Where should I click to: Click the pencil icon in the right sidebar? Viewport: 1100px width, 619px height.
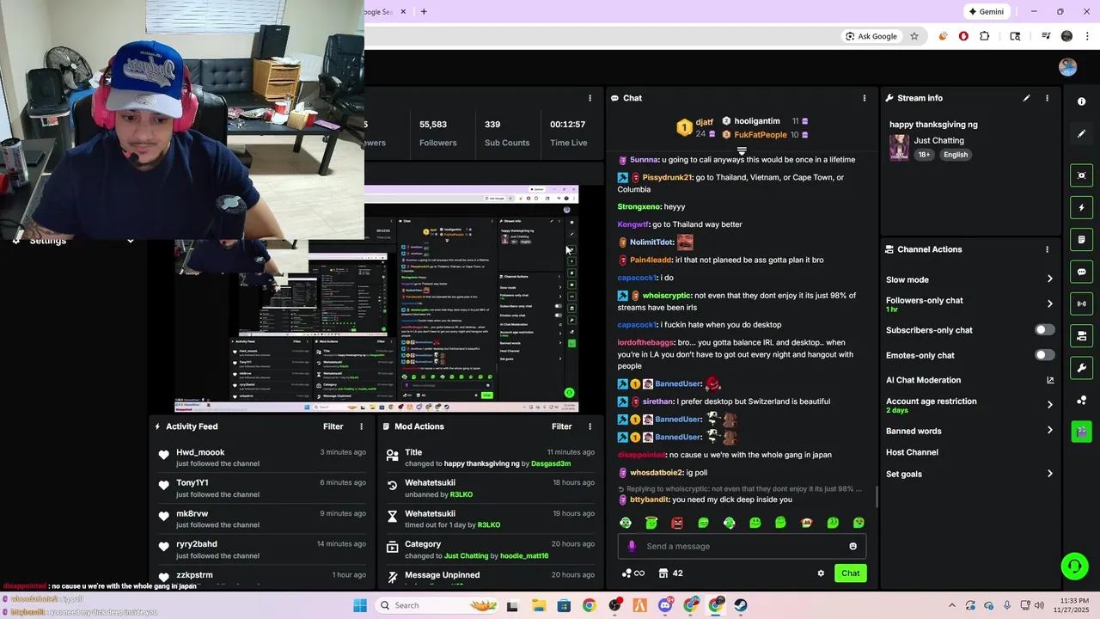[1081, 134]
